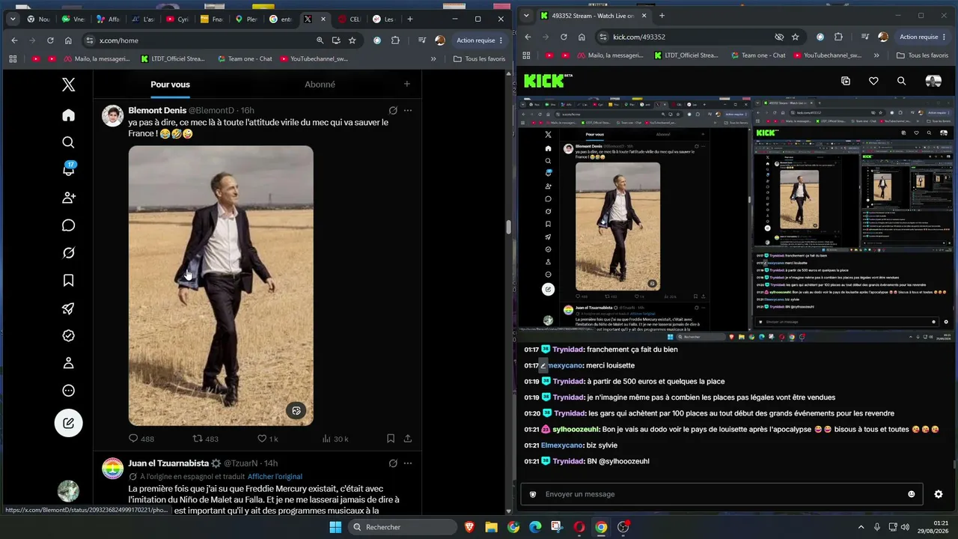
Task: Click the Envoyer un message chat field
Action: pyautogui.click(x=722, y=494)
